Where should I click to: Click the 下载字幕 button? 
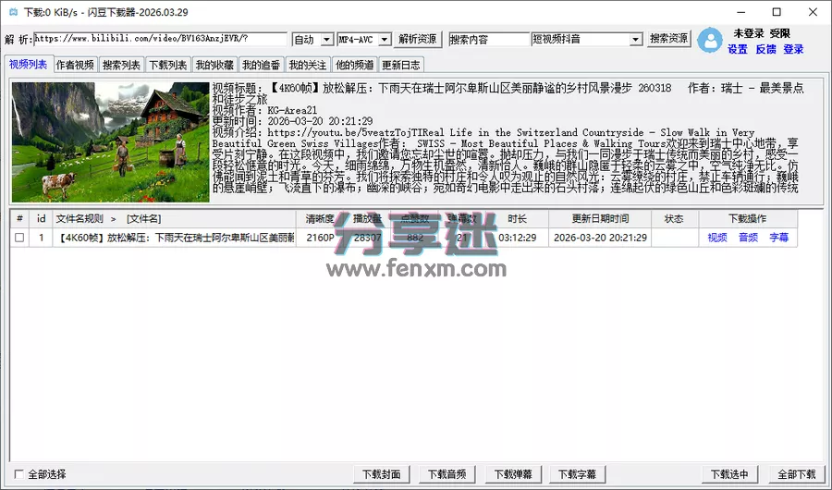click(x=577, y=474)
